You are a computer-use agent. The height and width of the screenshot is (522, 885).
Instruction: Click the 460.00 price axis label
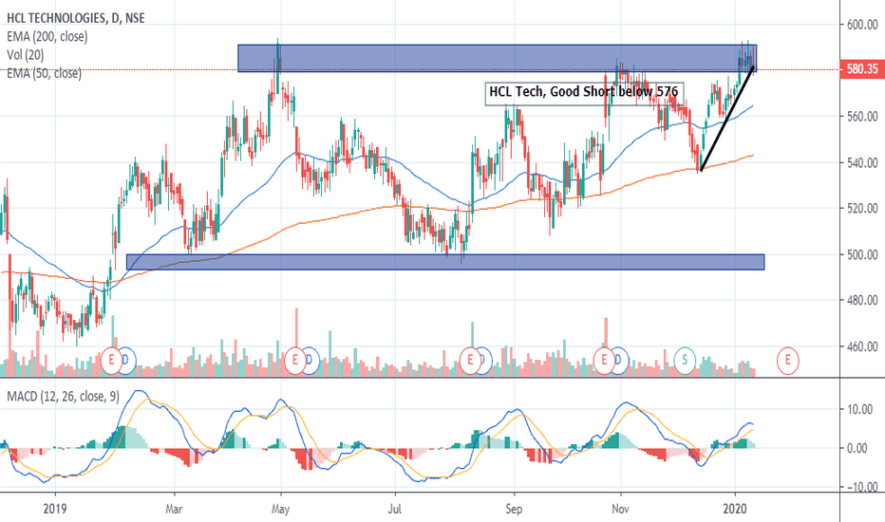862,347
